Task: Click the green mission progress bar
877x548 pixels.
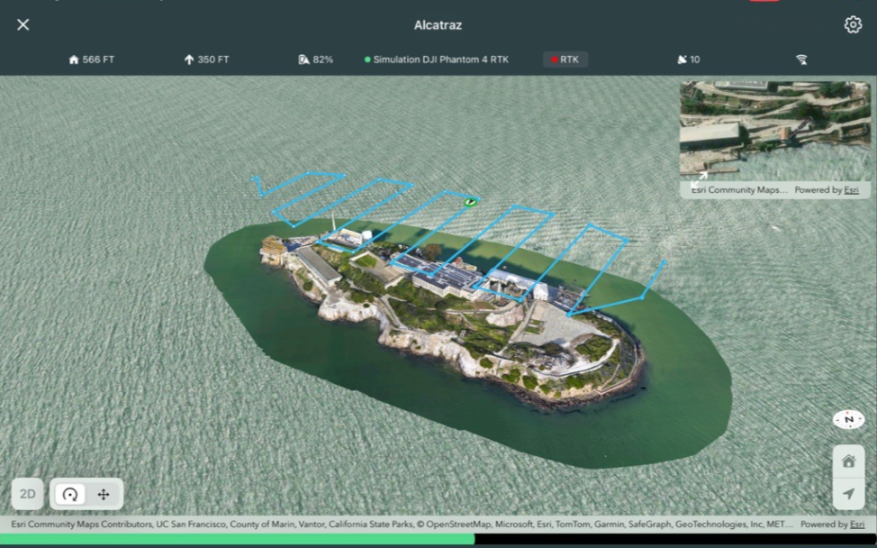Action: tap(237, 540)
